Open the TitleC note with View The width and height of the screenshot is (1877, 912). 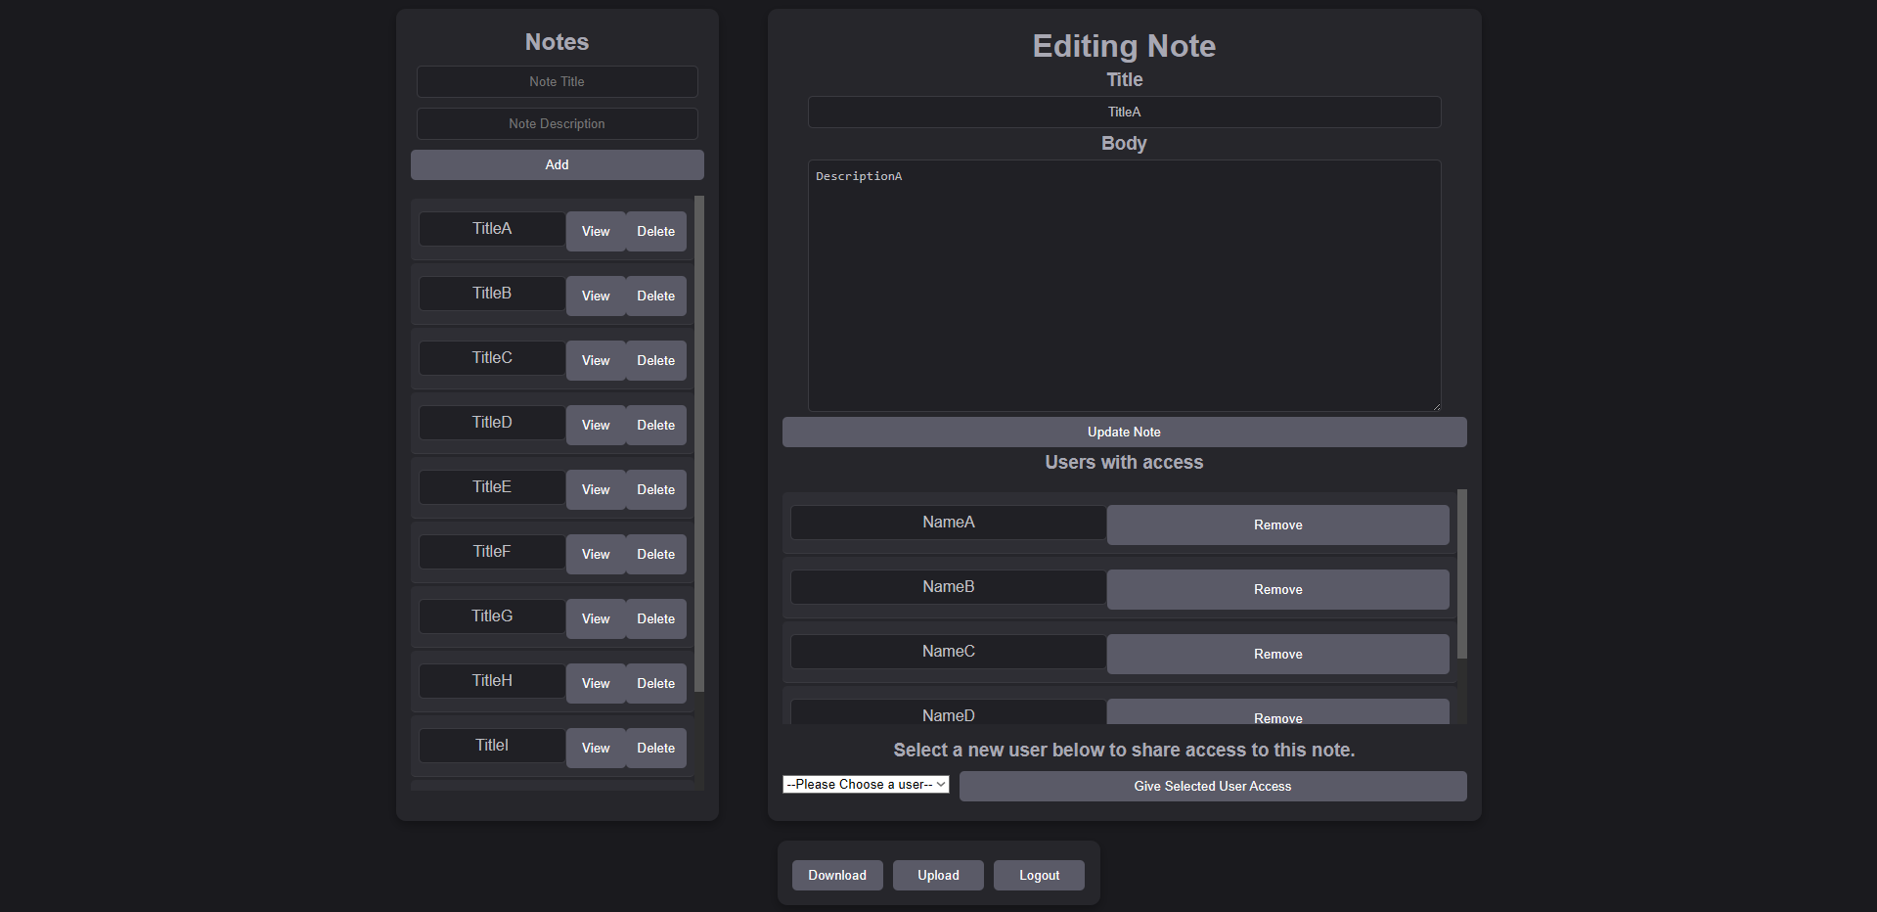(x=596, y=360)
